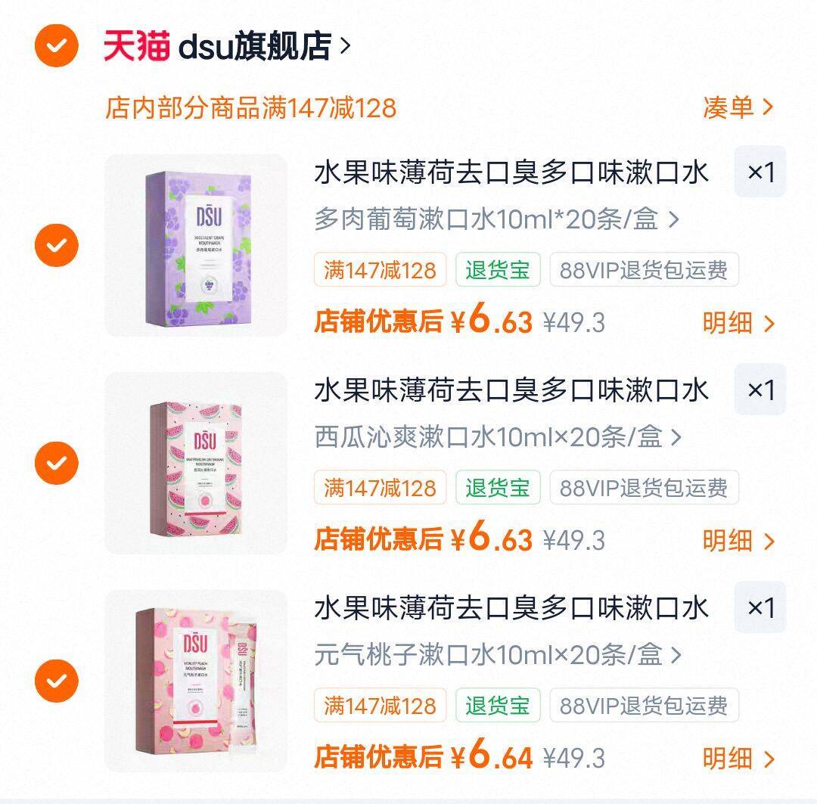
Task: Uncheck the peach mouthwash item checkbox
Action: pos(56,681)
